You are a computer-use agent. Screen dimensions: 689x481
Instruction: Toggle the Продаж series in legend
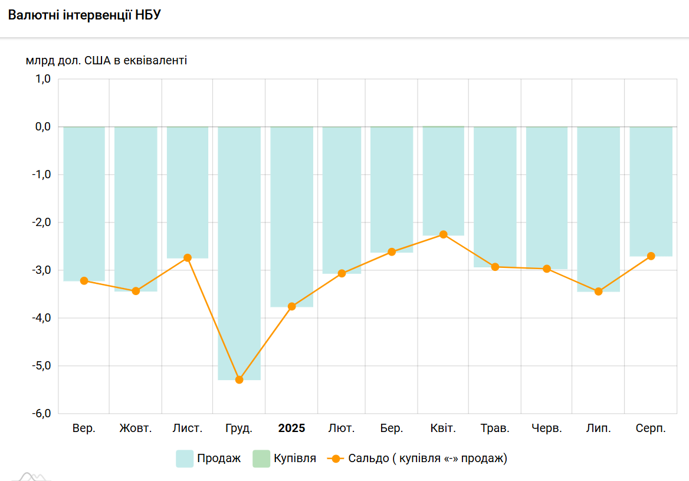click(219, 459)
